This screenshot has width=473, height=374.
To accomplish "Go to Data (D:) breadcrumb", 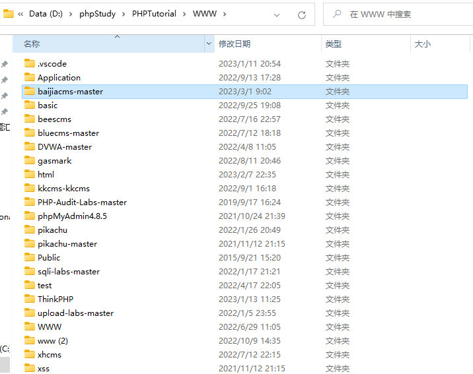I will pyautogui.click(x=46, y=14).
